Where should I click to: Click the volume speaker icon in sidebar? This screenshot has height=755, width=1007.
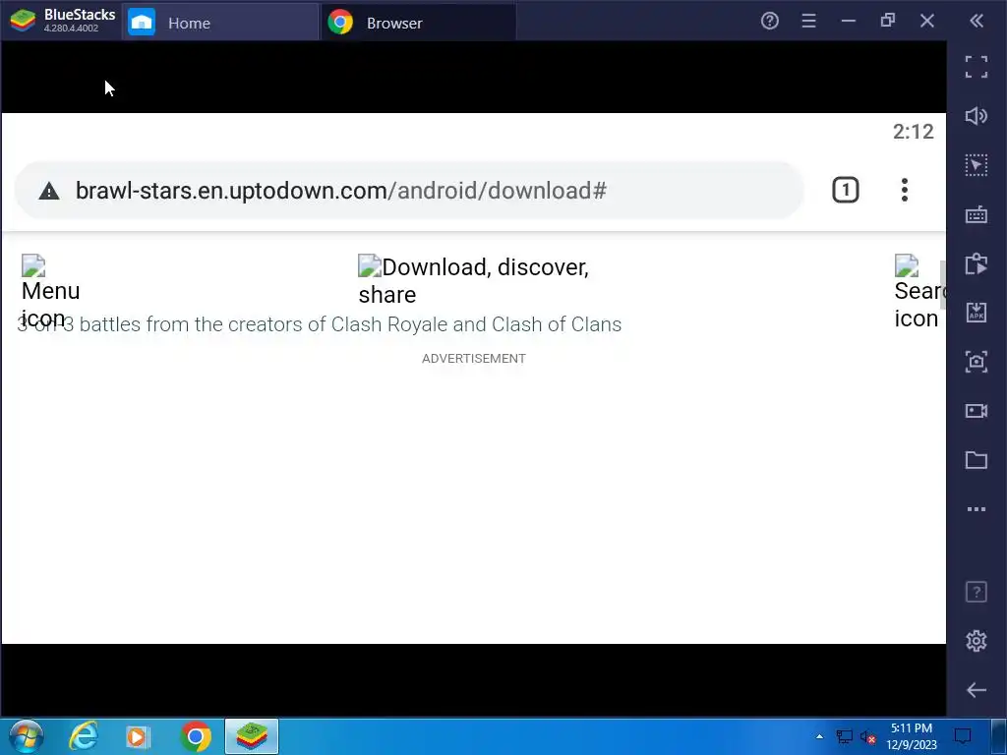coord(977,116)
